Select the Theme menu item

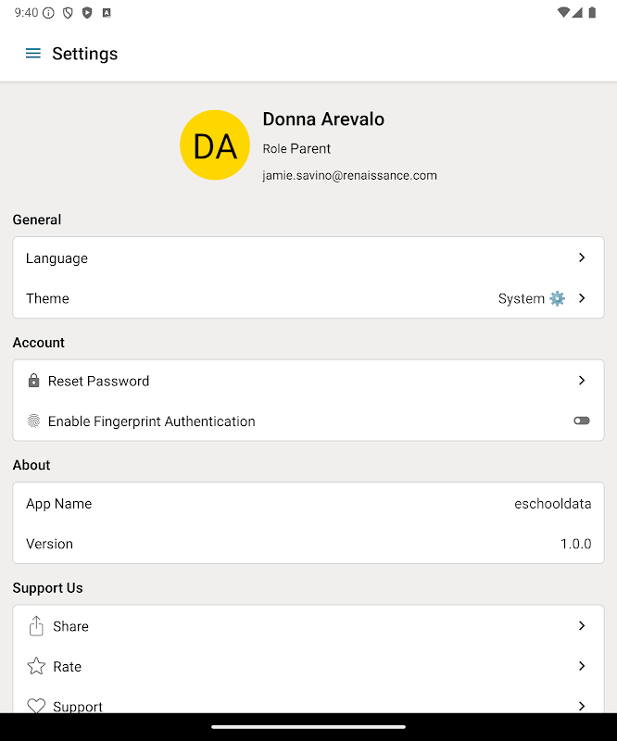[x=47, y=298]
